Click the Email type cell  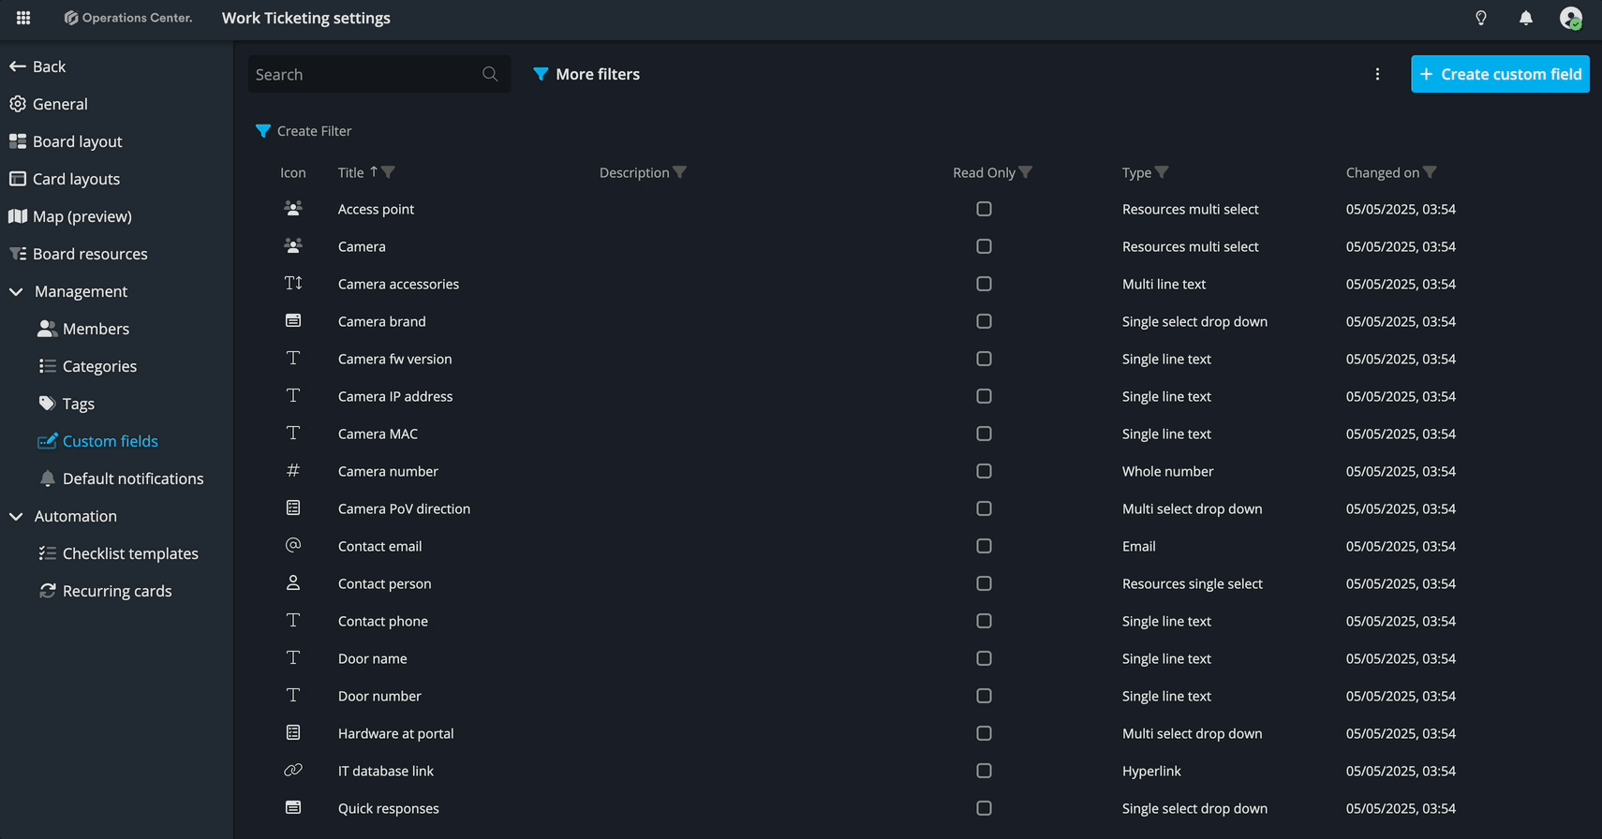1139,546
